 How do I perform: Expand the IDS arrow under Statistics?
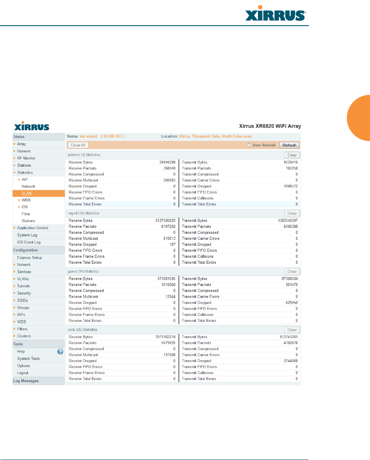[x=19, y=207]
